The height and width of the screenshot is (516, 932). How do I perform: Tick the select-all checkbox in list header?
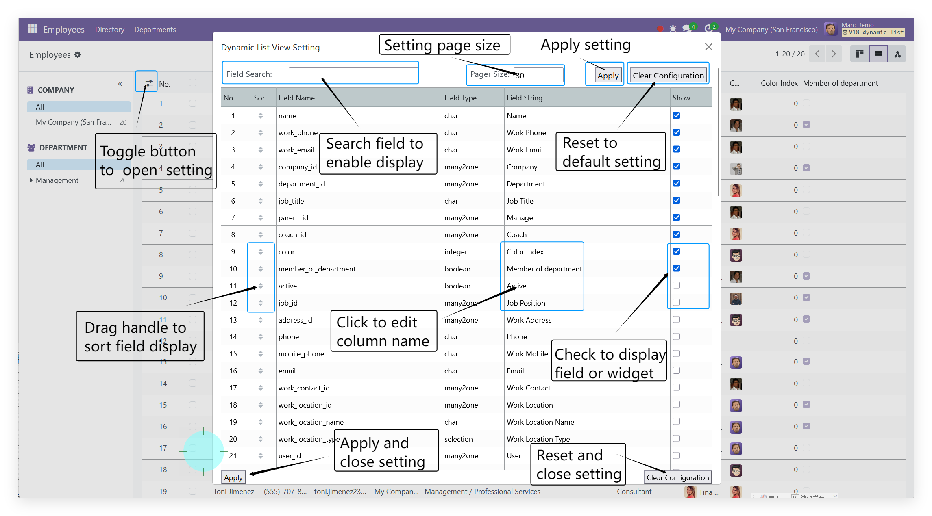[193, 82]
